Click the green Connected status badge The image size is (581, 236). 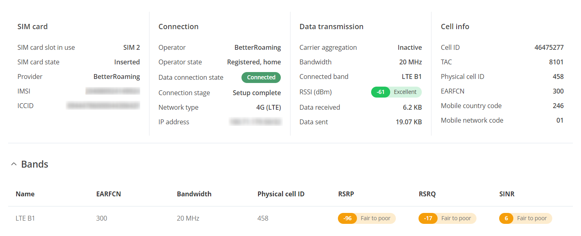(x=261, y=77)
